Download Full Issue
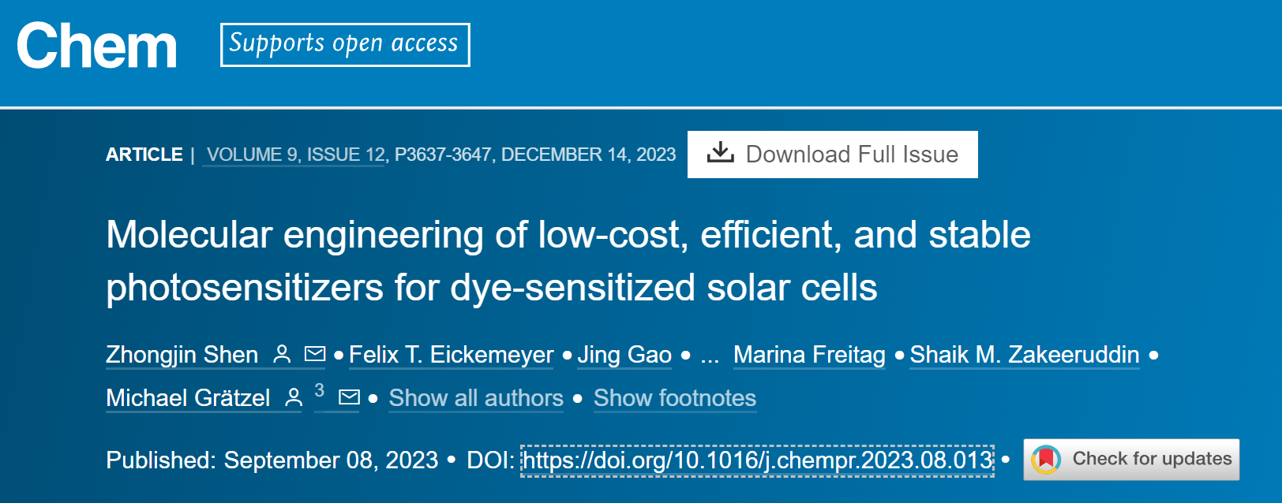 833,155
